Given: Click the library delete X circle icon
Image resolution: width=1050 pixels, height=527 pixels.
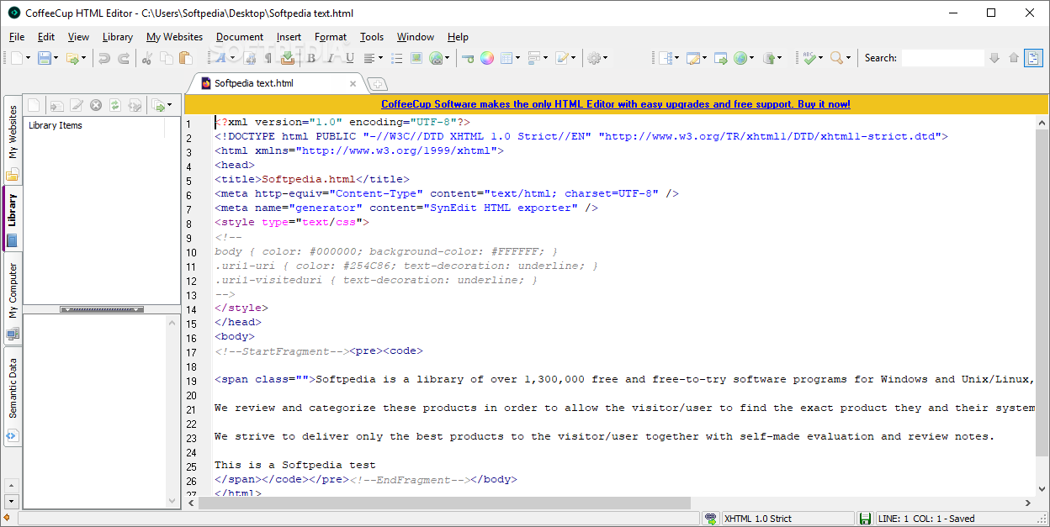Looking at the screenshot, I should coord(96,105).
